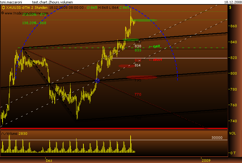Screen dimensions: 242x163
Task: Click the 0 T volume axis label
Action: (x=233, y=153)
